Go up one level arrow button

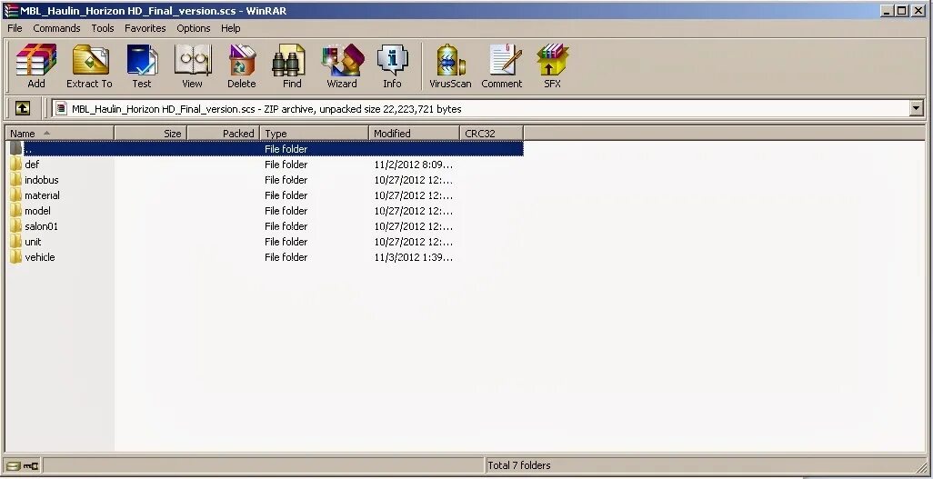pos(22,108)
